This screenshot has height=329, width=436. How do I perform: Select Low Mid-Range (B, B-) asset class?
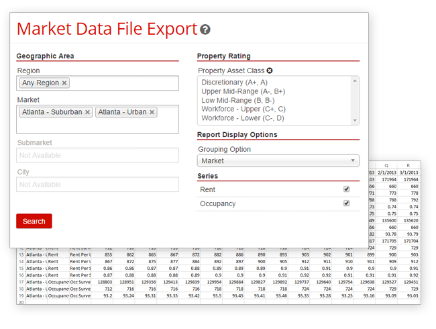(238, 100)
